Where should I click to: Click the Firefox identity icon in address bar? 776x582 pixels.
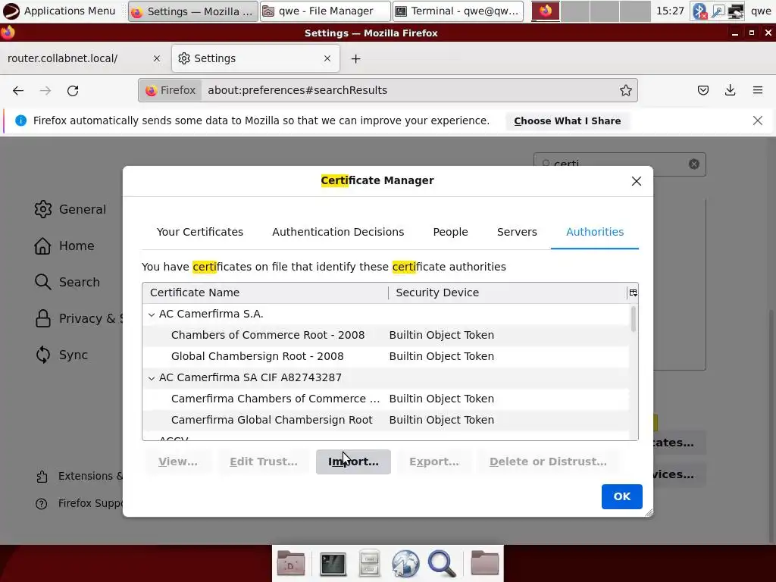click(x=171, y=91)
